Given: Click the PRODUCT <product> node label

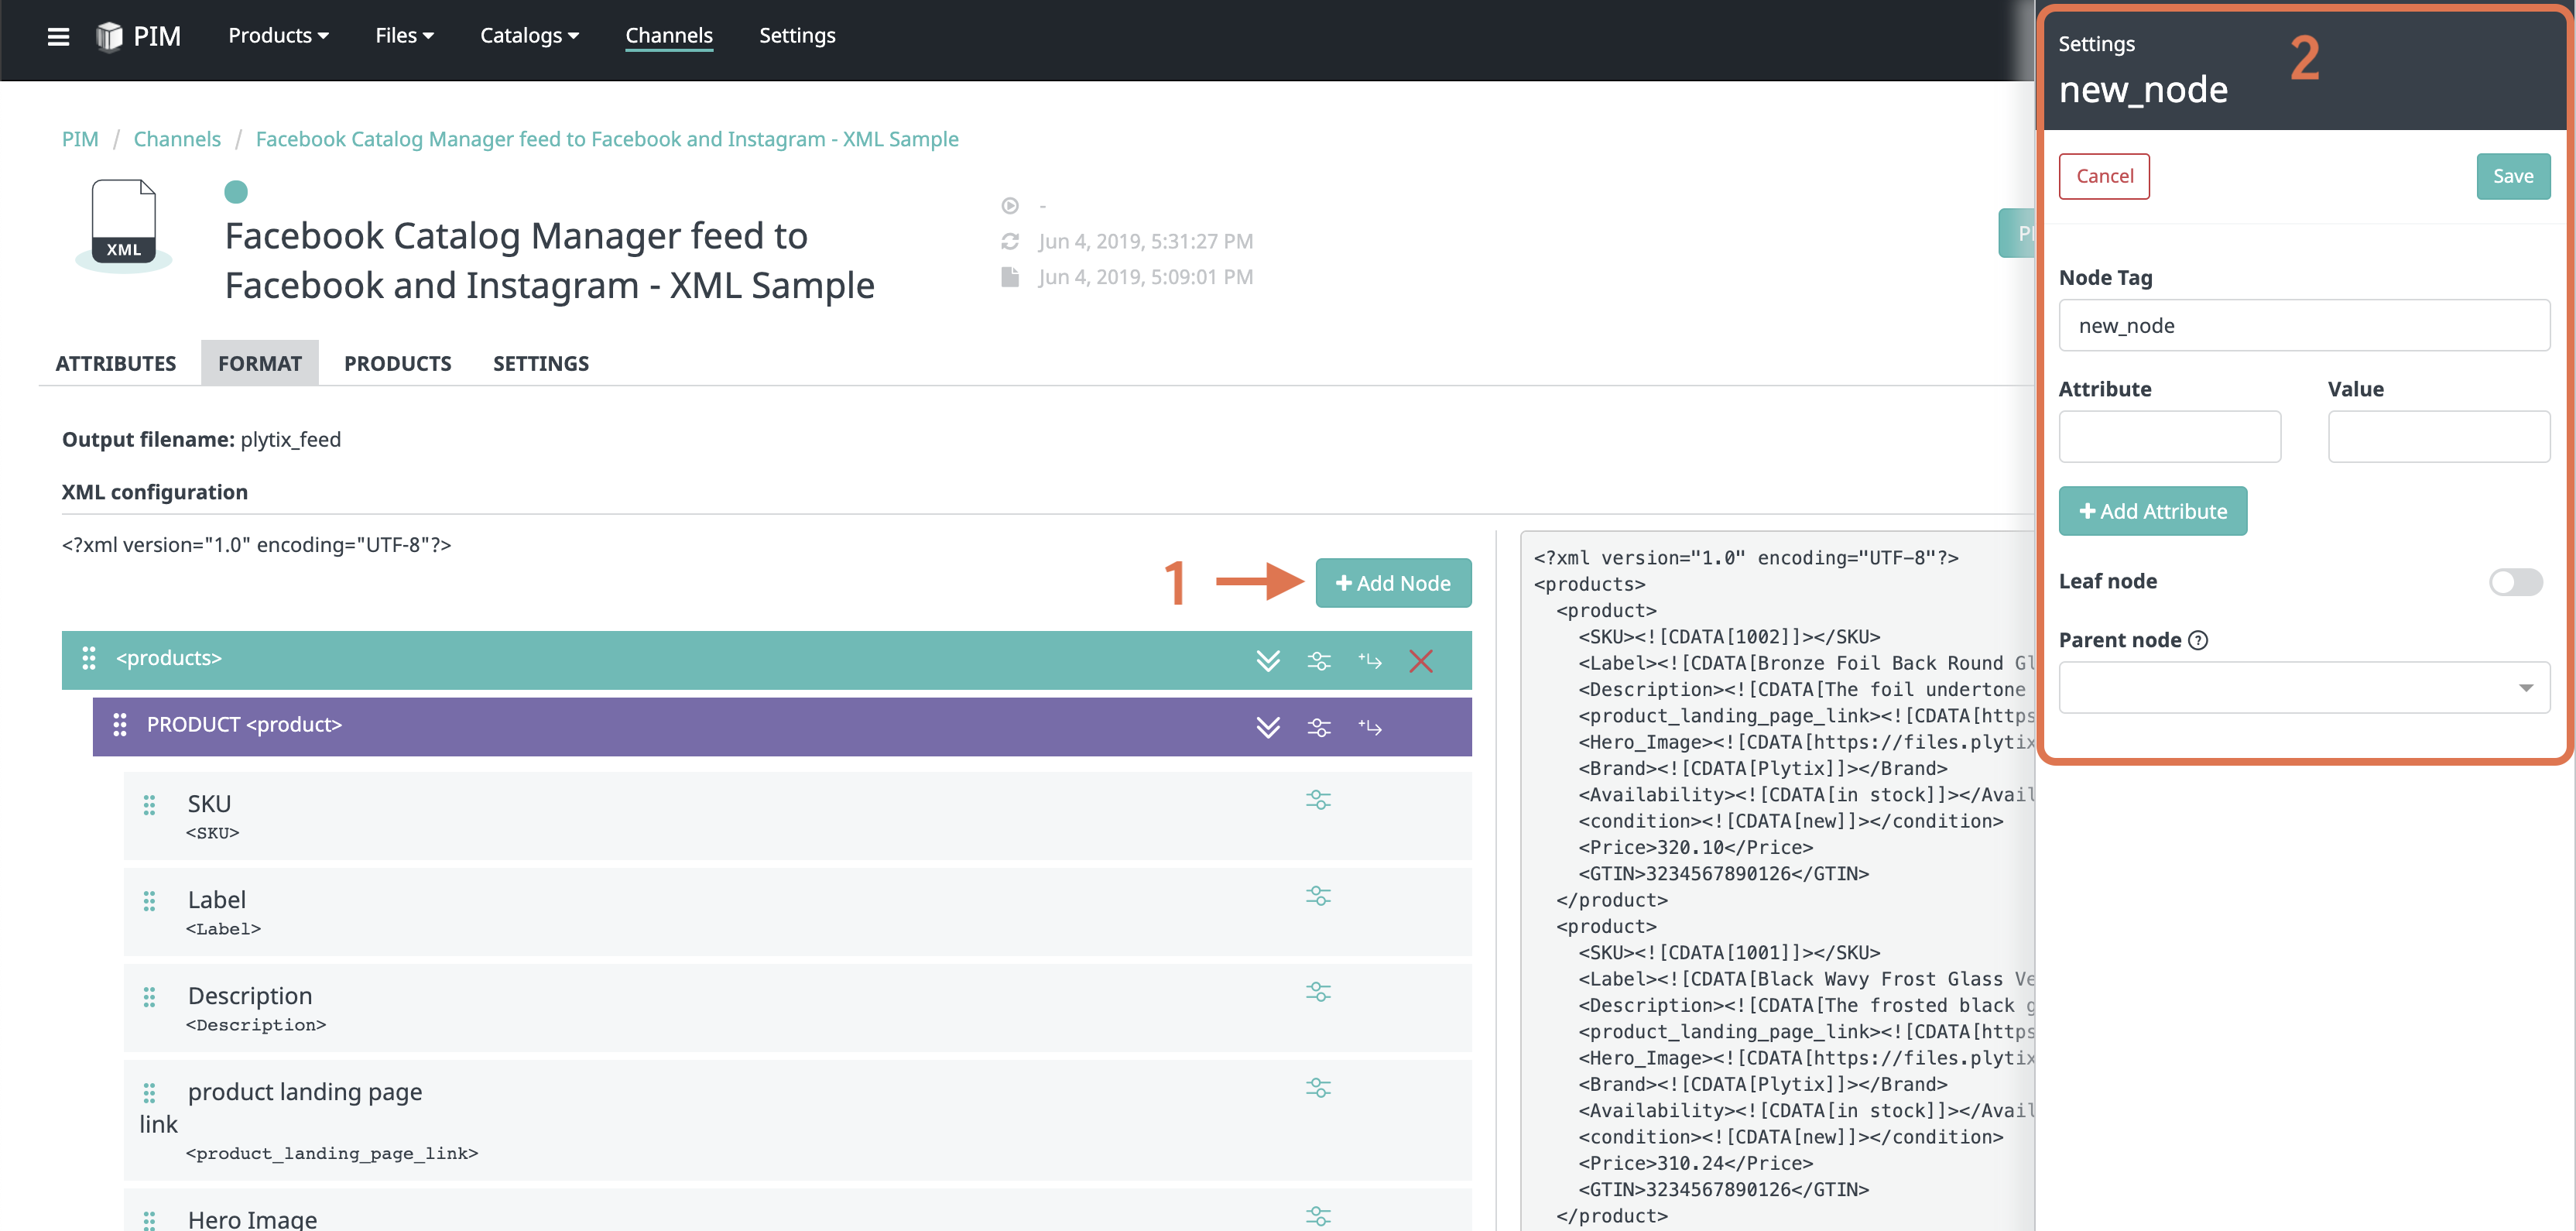Looking at the screenshot, I should pos(244,725).
